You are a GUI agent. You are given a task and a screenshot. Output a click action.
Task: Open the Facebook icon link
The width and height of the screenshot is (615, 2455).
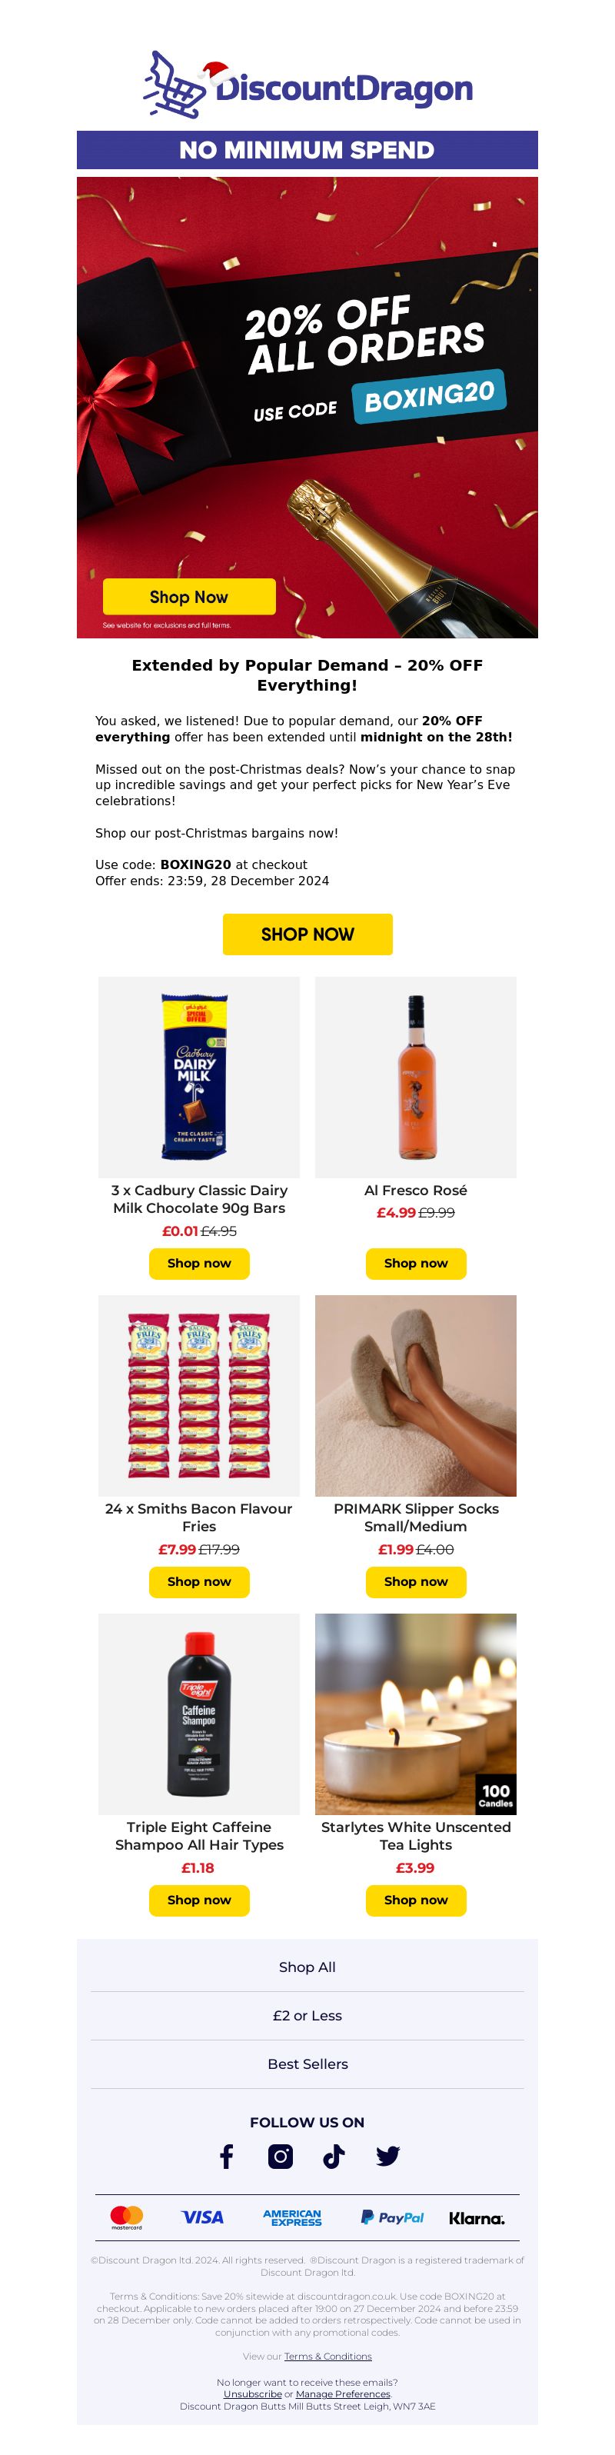227,2157
